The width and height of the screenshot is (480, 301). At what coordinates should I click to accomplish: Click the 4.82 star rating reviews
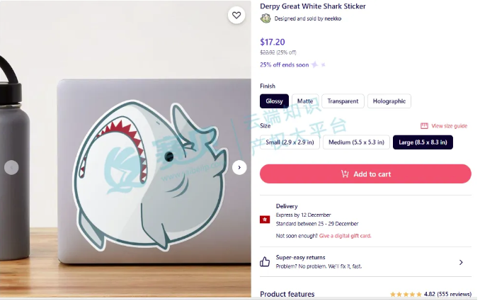[x=430, y=294]
